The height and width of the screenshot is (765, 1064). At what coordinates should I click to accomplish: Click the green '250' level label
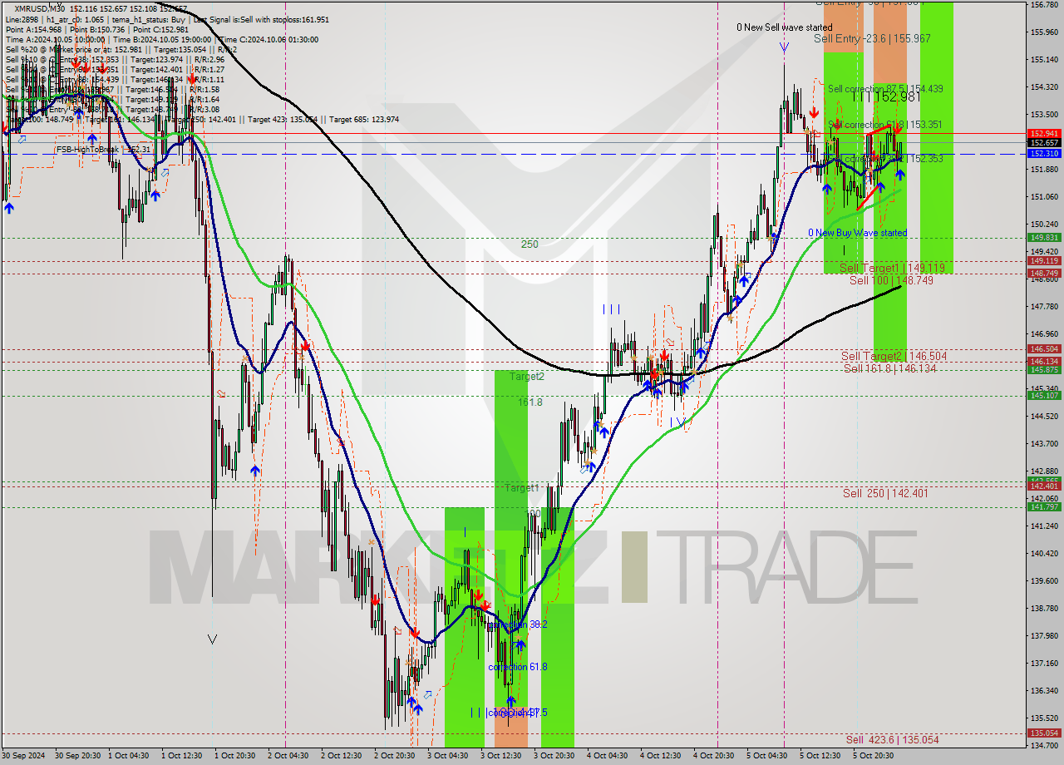click(530, 244)
